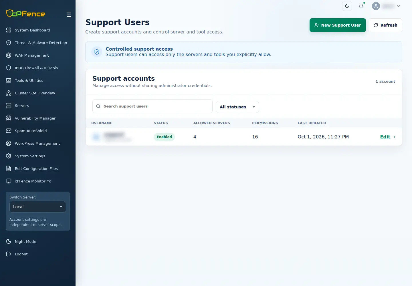Screen dimensions: 412x286
Task: Click the IPDB Firewall shield icon
Action: click(x=9, y=68)
